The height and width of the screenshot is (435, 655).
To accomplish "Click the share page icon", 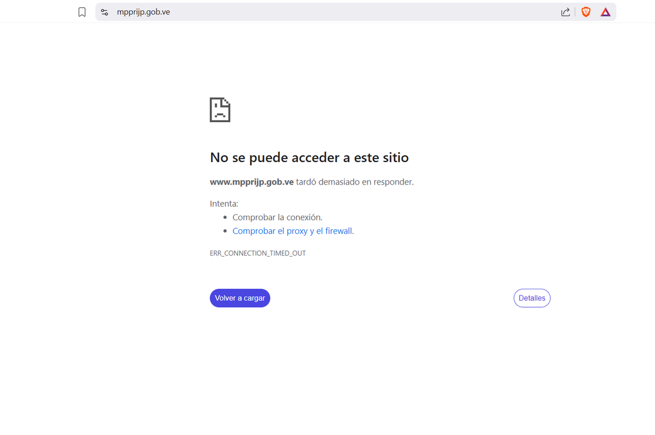I will [565, 12].
